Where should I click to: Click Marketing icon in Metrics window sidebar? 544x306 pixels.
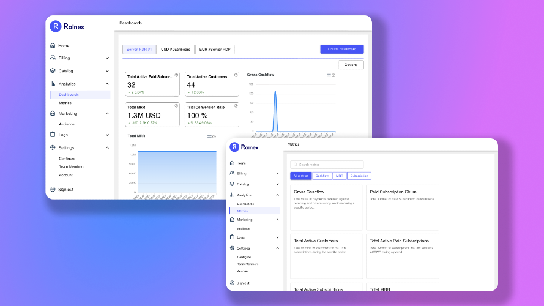[x=232, y=220]
